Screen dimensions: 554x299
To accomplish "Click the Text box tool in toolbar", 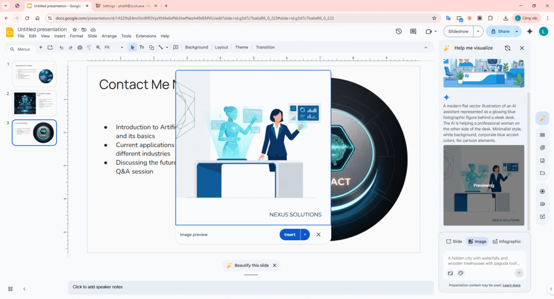I will click(x=142, y=47).
